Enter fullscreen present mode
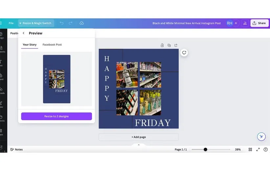 258,149
